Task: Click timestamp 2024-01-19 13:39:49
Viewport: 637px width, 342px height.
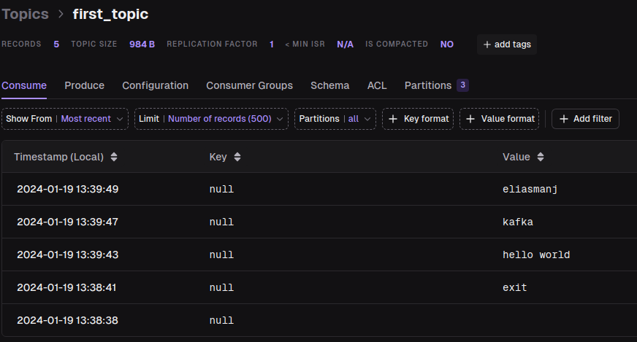Action: (x=67, y=189)
